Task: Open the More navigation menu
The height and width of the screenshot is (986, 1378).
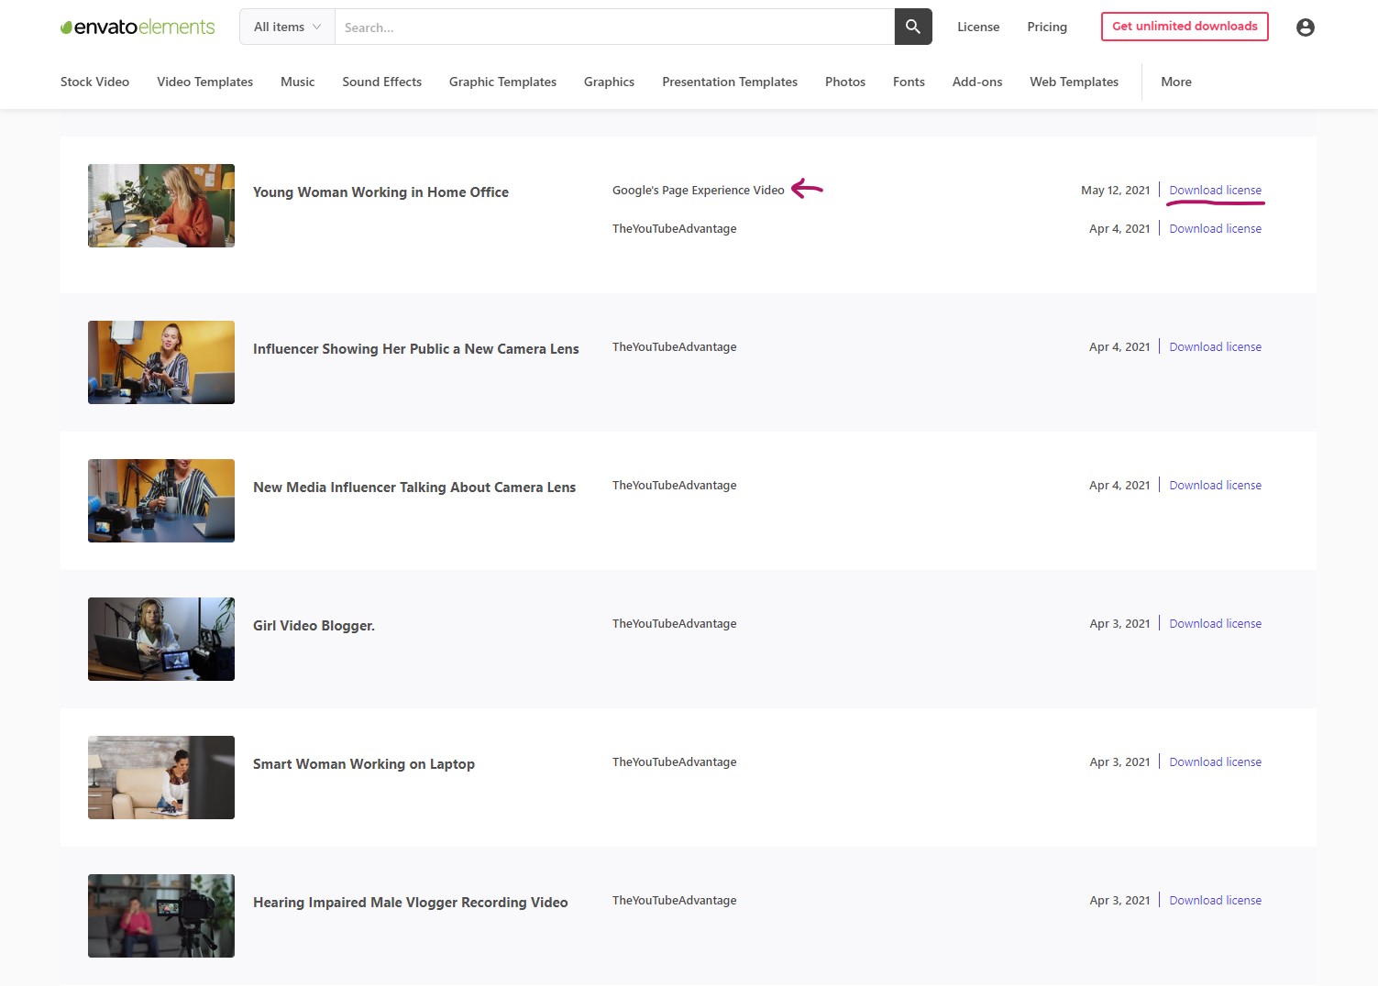Action: tap(1175, 82)
